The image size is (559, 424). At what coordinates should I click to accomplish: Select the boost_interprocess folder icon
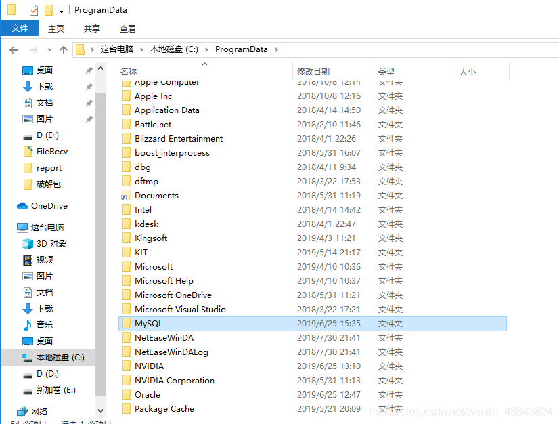click(126, 153)
